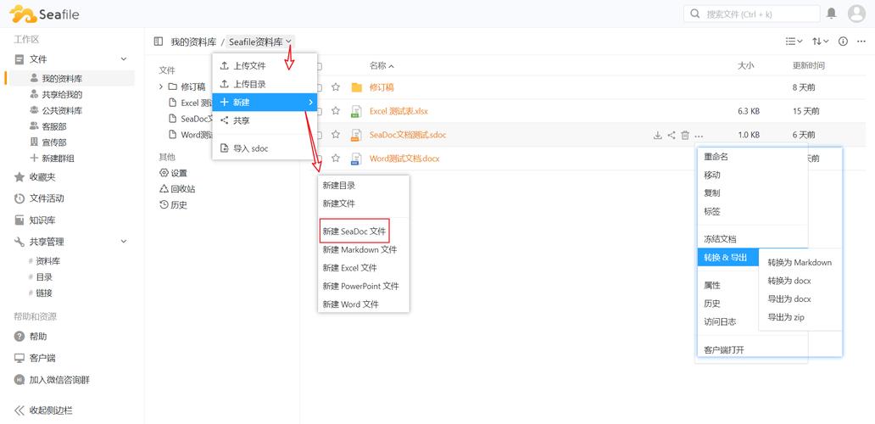Viewport: 875px width, 424px height.
Task: Open 历史 in library tree
Action: point(173,204)
